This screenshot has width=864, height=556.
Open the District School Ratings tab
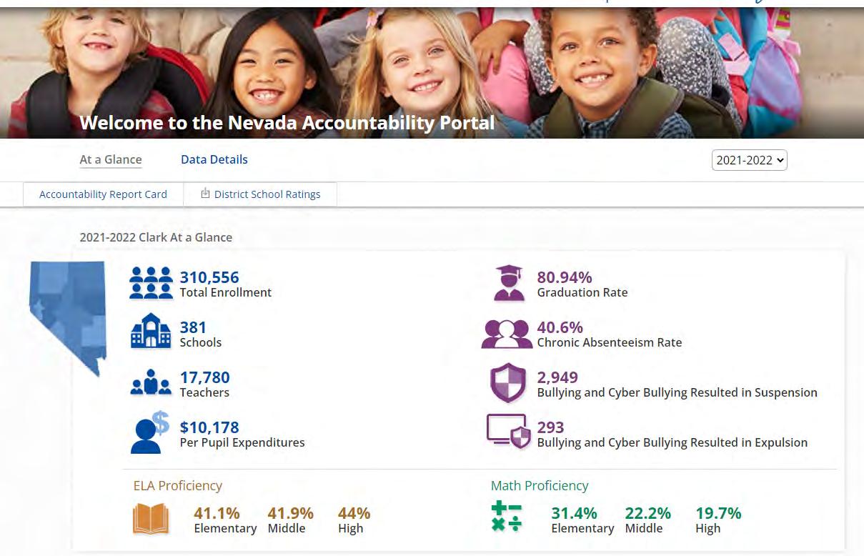[x=260, y=194]
